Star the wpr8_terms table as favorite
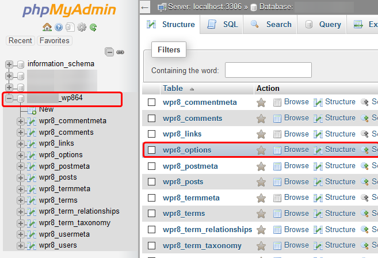The width and height of the screenshot is (378, 258). 261,214
